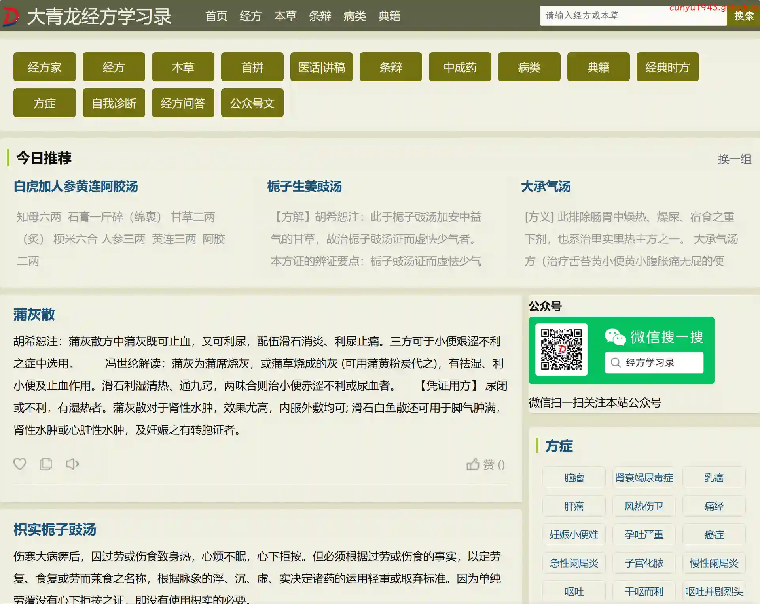Image resolution: width=760 pixels, height=604 pixels.
Task: Open the 大承气汤 recommendation title
Action: click(x=546, y=187)
